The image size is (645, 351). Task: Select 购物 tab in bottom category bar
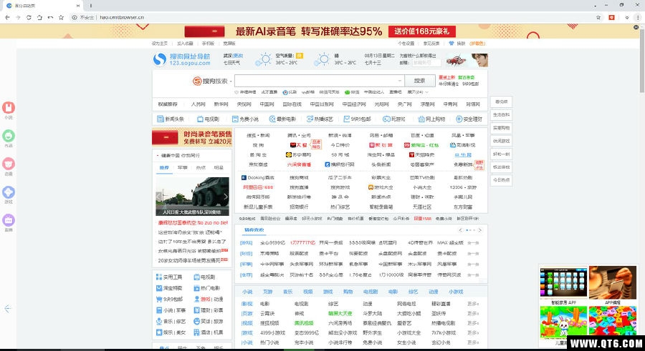(348, 292)
